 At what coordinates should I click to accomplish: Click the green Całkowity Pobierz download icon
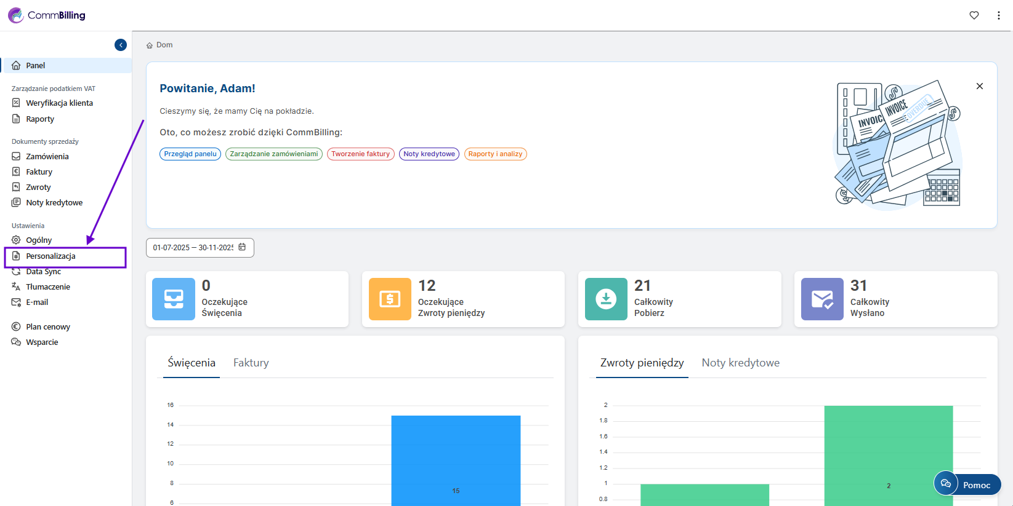(606, 299)
